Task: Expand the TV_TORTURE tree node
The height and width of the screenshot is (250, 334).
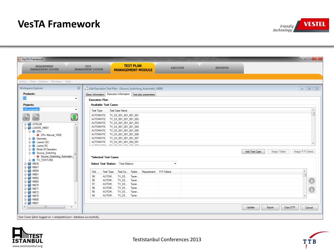Action: 30,160
